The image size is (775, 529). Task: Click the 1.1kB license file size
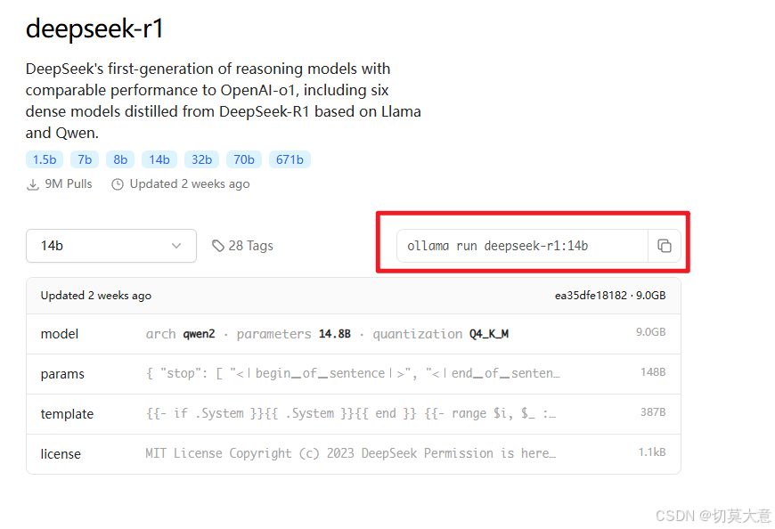652,452
